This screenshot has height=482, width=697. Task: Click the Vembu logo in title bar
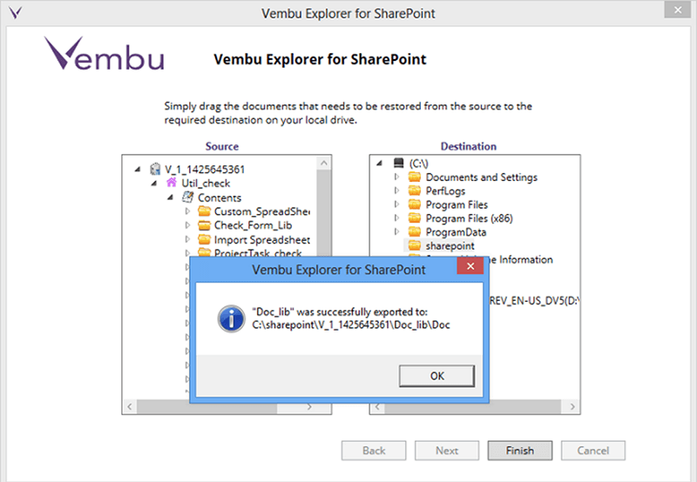[15, 12]
